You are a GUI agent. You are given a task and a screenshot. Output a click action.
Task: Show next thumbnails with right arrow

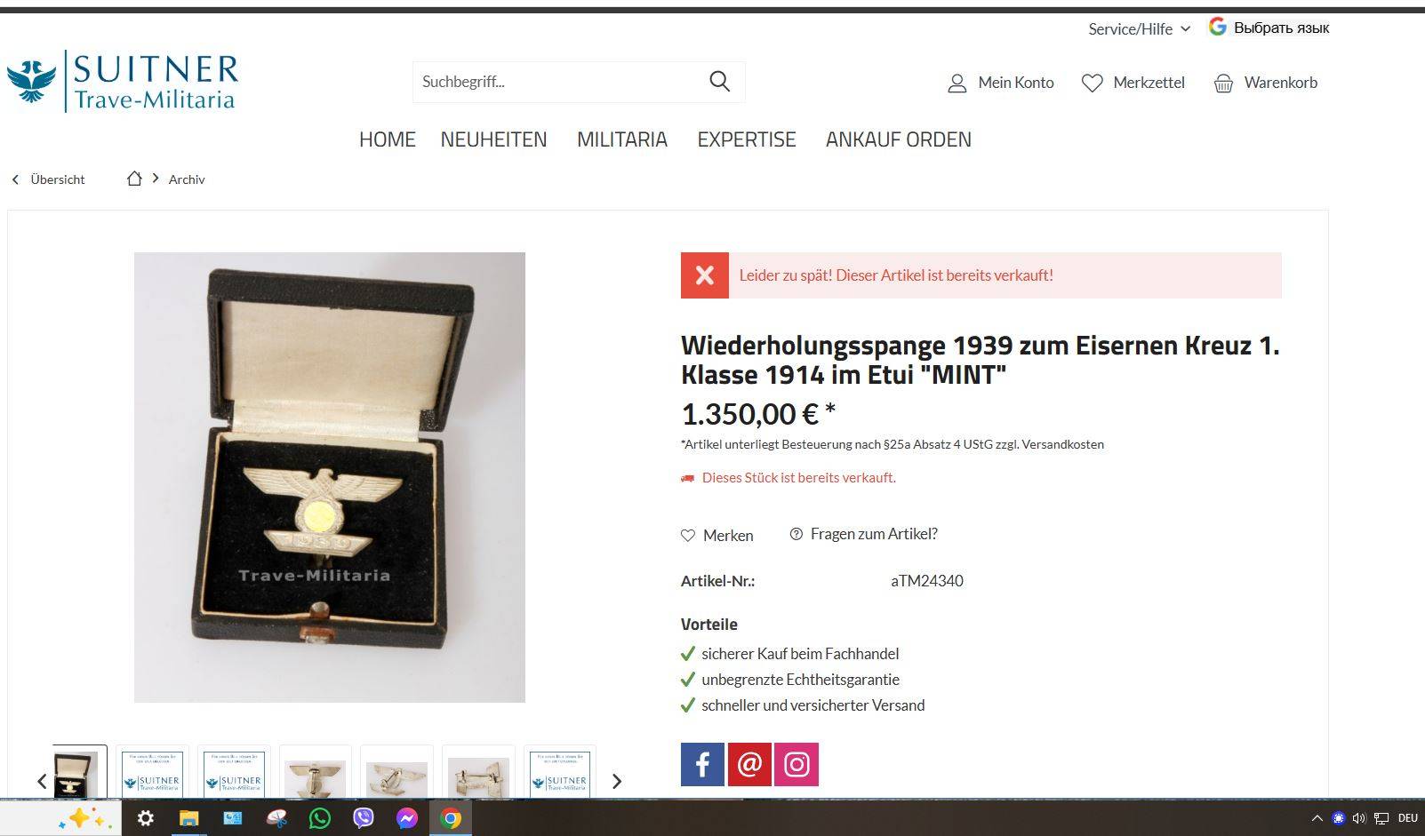click(x=617, y=781)
